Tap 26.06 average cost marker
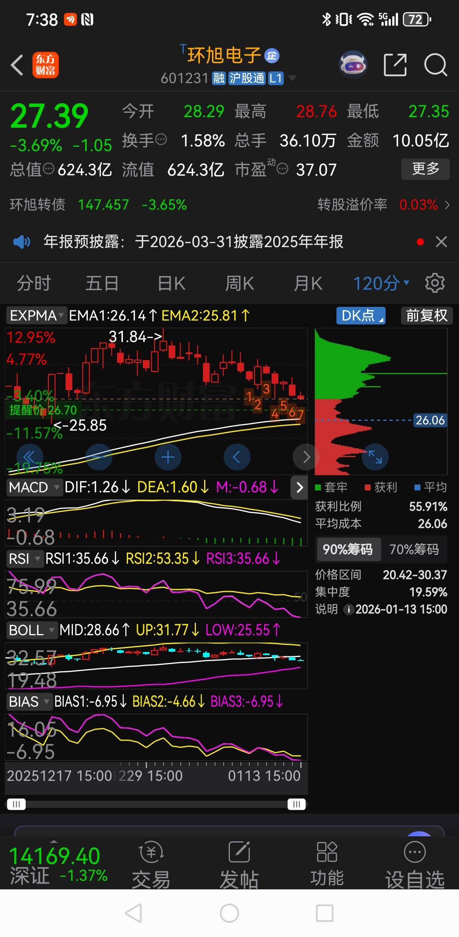This screenshot has height=937, width=459. click(430, 420)
